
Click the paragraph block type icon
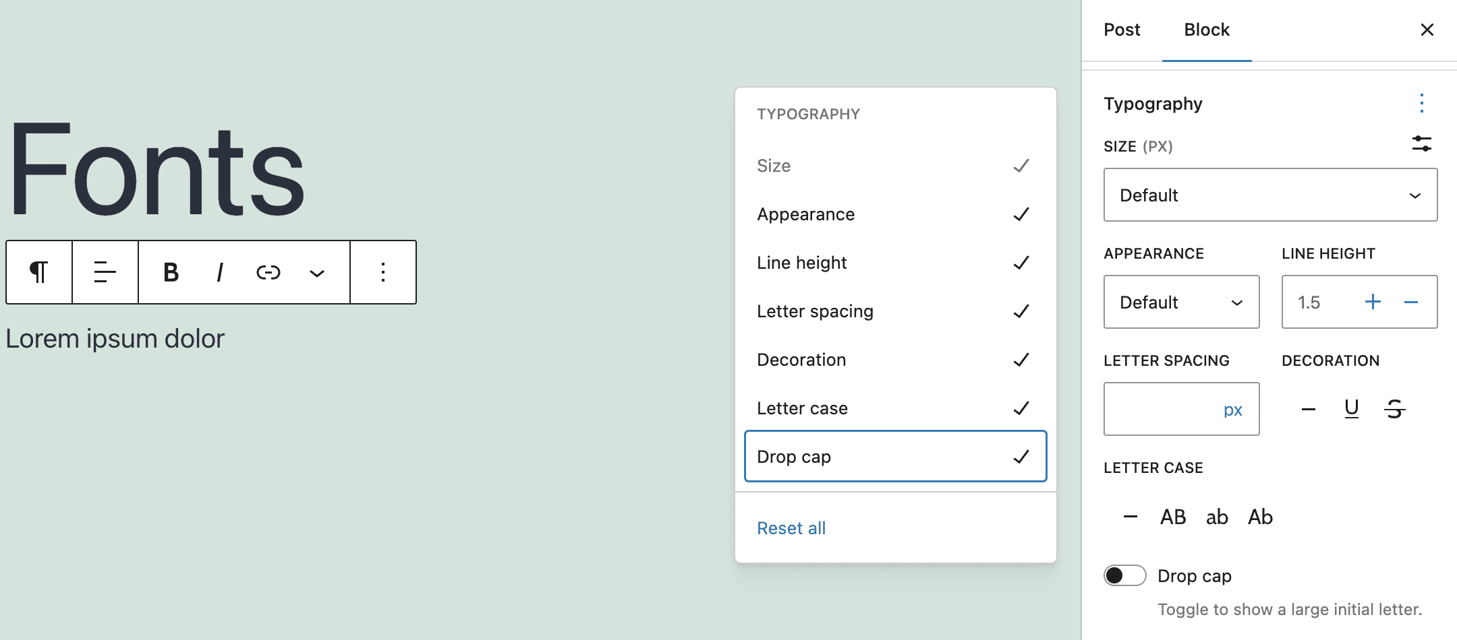point(38,272)
